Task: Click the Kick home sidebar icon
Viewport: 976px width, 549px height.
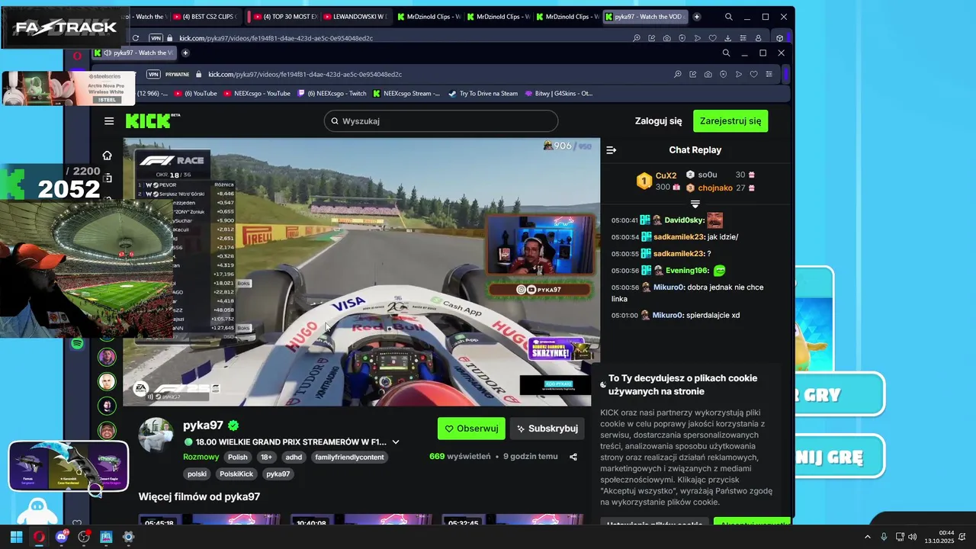Action: tap(107, 156)
